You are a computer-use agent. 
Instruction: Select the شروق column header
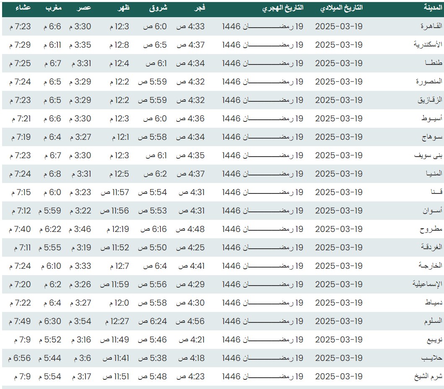(158, 8)
